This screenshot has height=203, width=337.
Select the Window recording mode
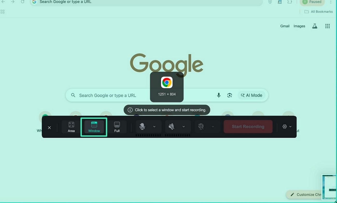pyautogui.click(x=94, y=127)
